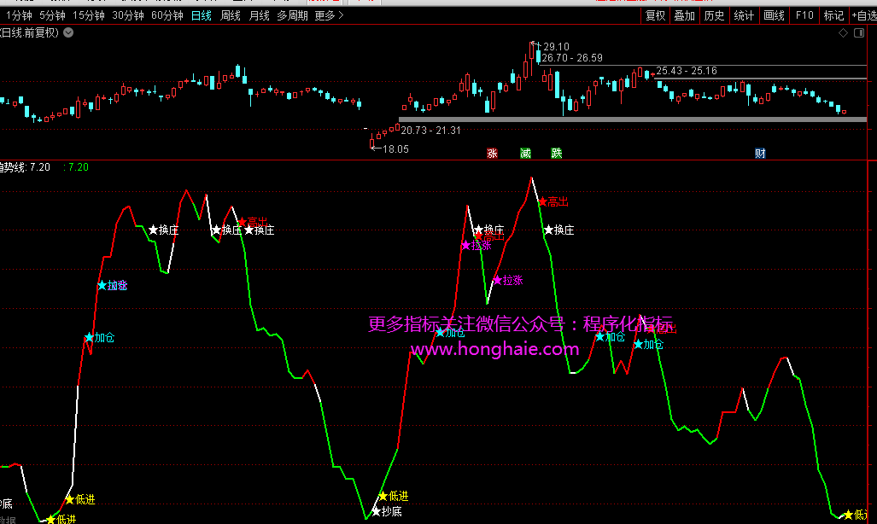Click the 叠加 overlay button

point(684,15)
